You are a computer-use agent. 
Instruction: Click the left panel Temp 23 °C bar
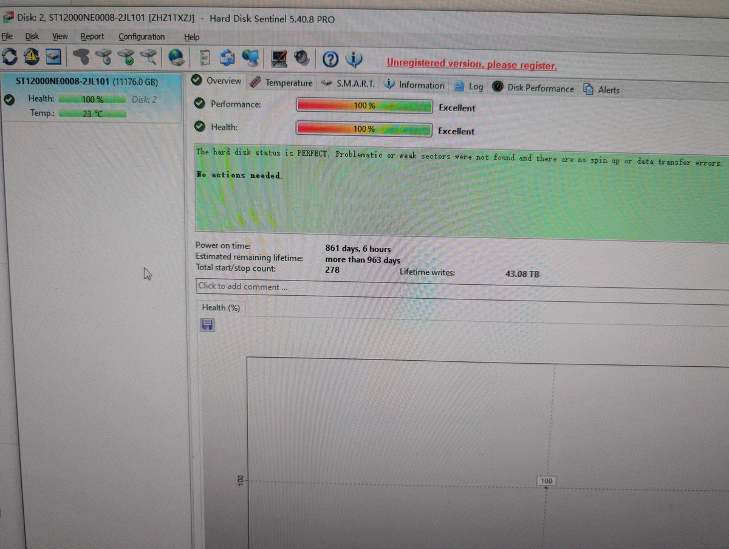pos(92,113)
